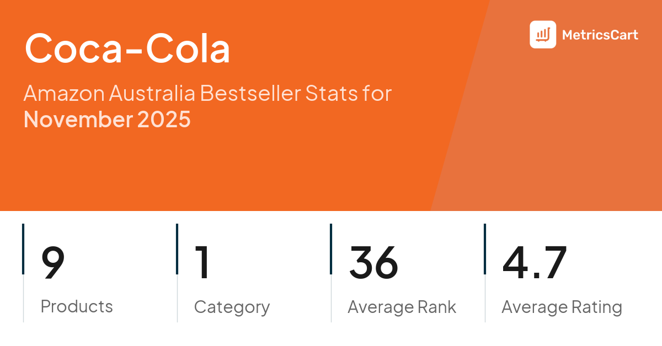Click the dark accent bar beside Category stat
Image resolution: width=662 pixels, height=346 pixels.
(177, 248)
